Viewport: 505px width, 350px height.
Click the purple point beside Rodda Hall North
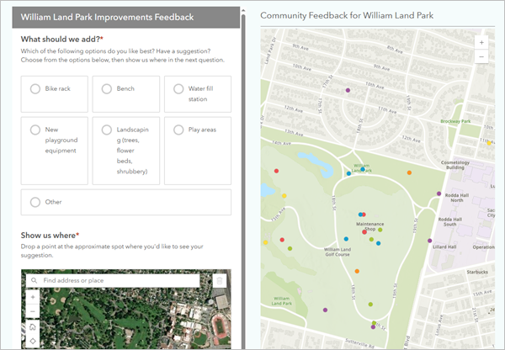pyautogui.click(x=439, y=194)
